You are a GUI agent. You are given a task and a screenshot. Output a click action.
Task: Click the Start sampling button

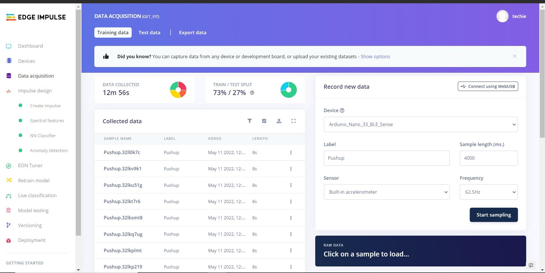[494, 215]
